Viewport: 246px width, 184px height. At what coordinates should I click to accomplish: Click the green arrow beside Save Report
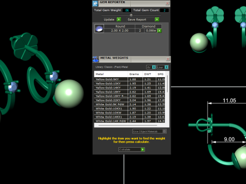click(x=157, y=19)
